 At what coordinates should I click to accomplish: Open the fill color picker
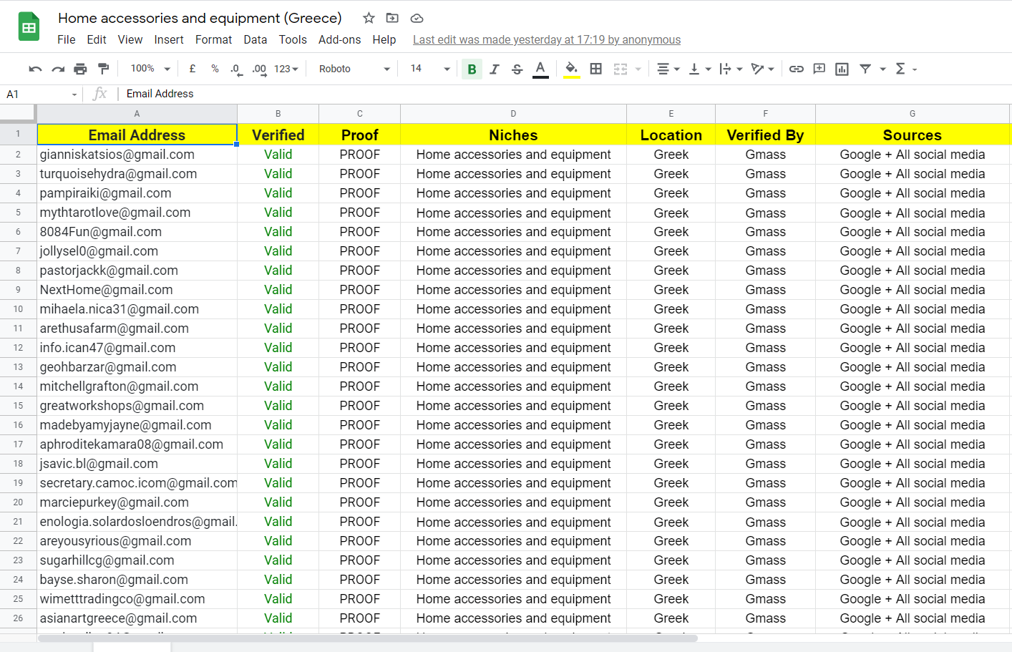(x=572, y=69)
